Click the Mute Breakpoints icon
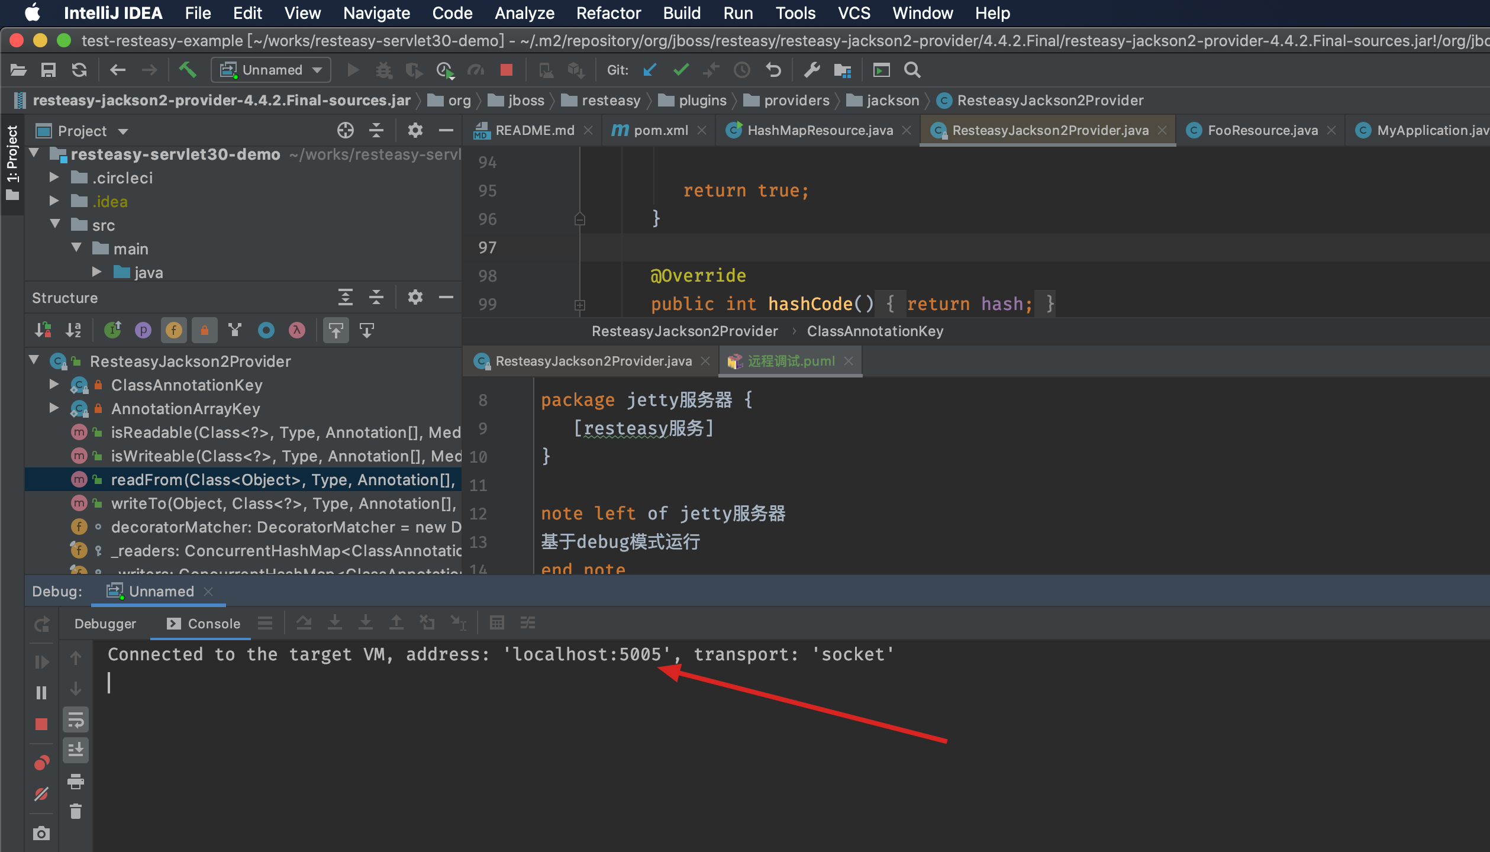This screenshot has width=1490, height=852. [x=41, y=793]
